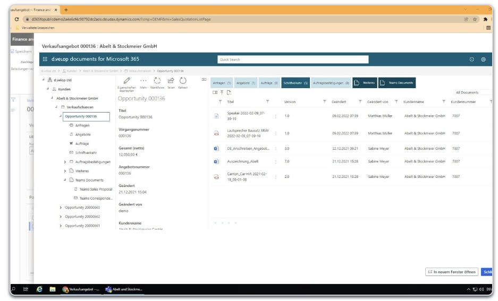Screen dimensions: 498x301
Task: Collapse the details panel icon
Action: coord(204,79)
